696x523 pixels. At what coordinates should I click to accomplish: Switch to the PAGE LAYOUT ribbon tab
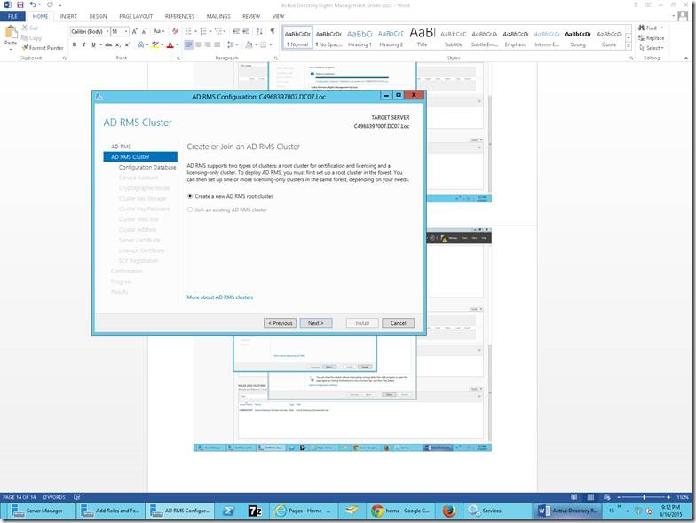[x=136, y=16]
